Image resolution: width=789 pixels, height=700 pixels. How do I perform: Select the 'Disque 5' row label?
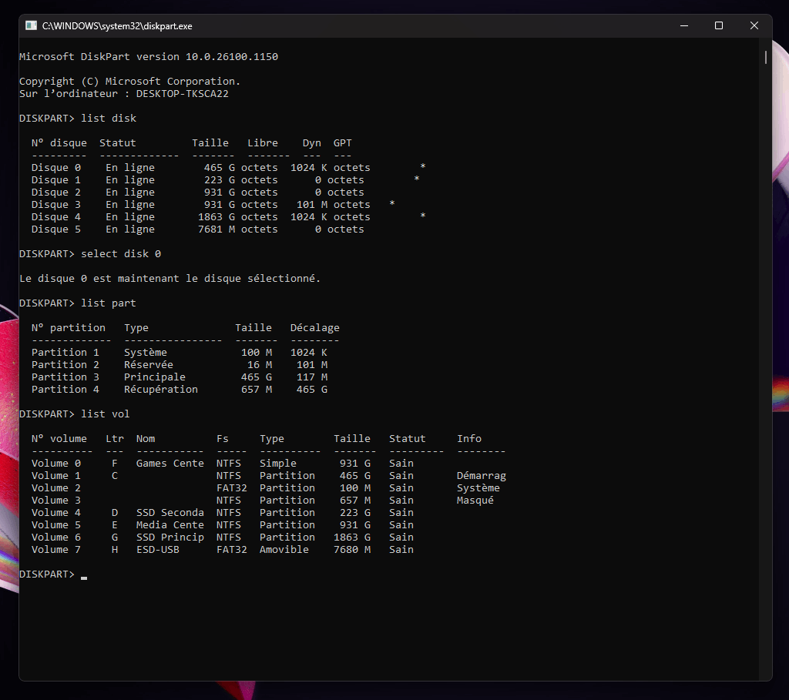pyautogui.click(x=55, y=229)
